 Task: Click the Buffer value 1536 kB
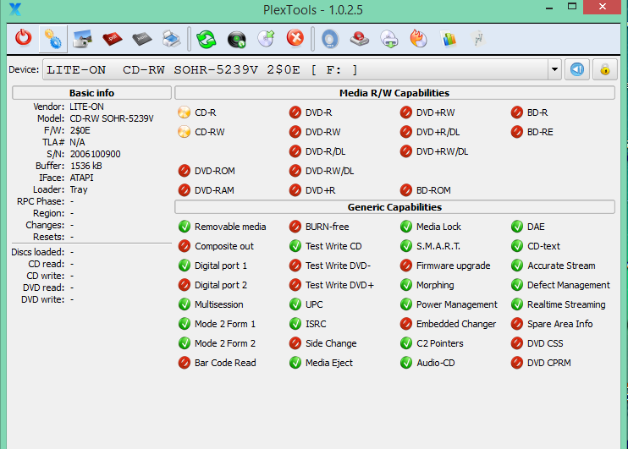[86, 166]
